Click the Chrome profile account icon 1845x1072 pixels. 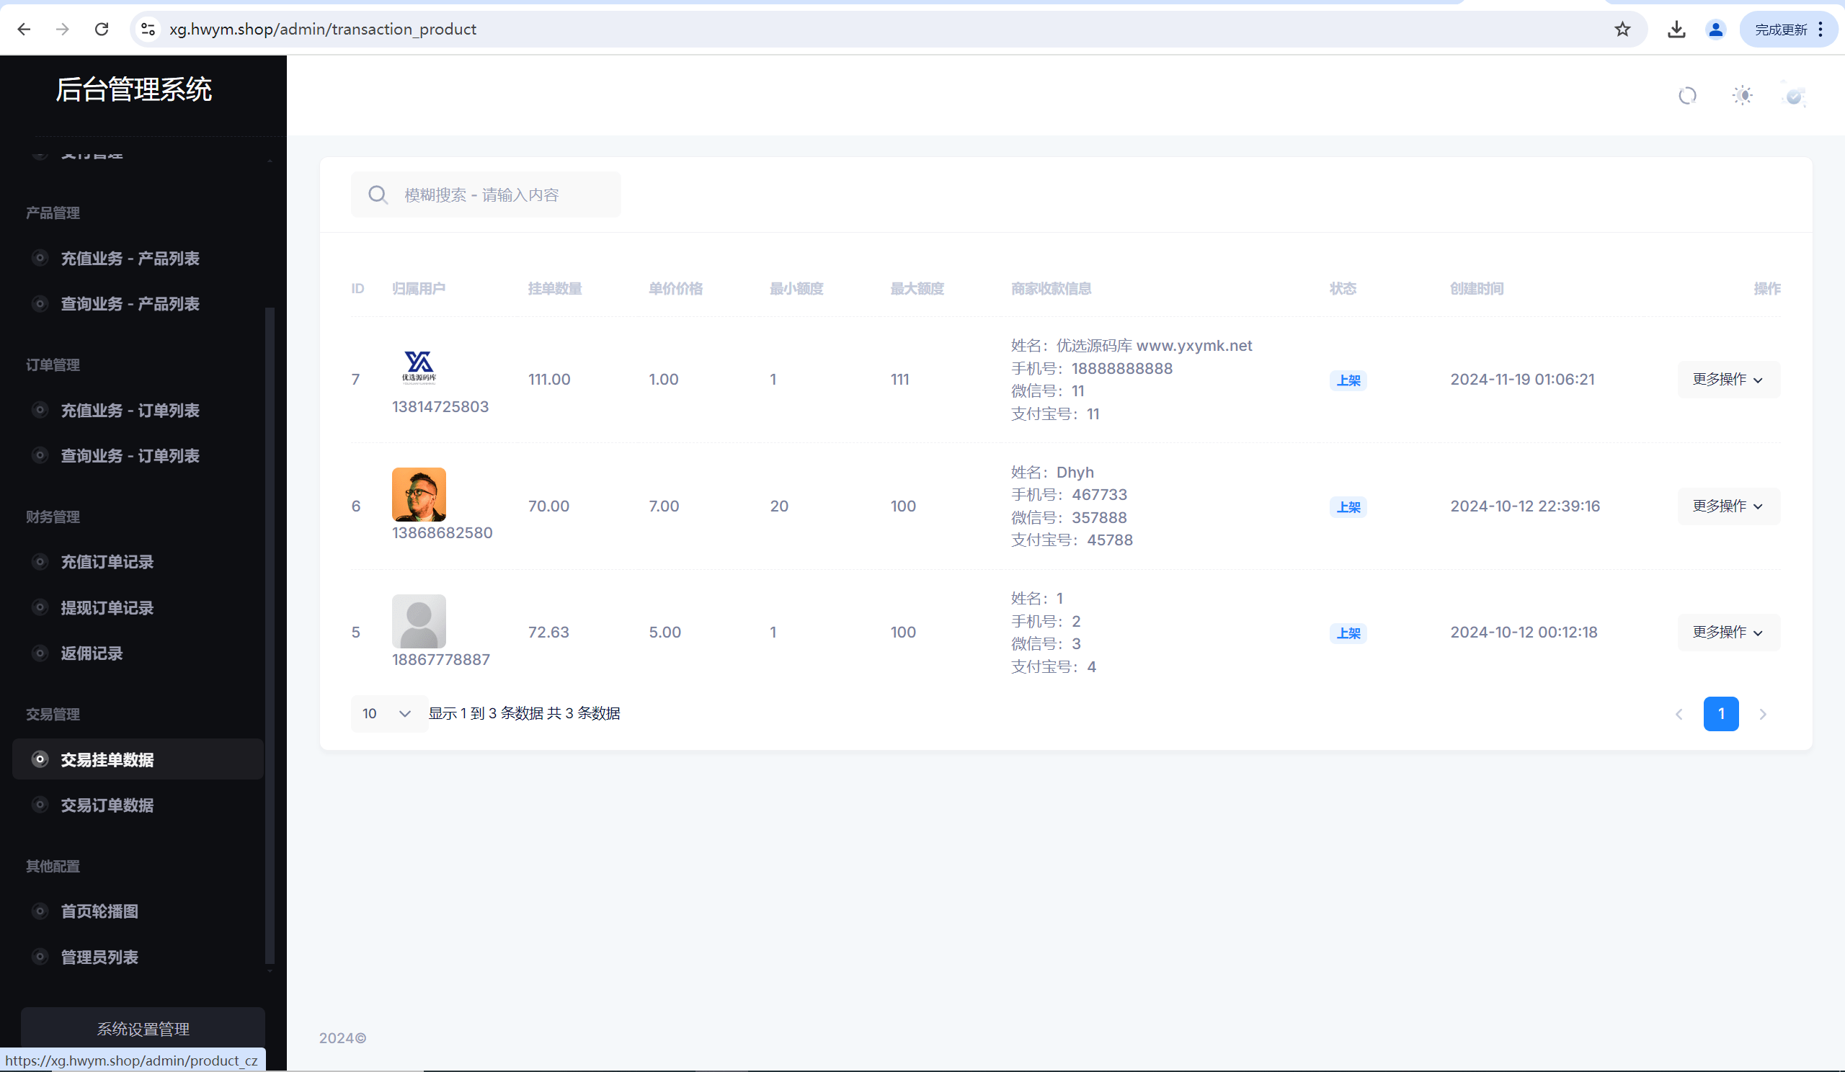(x=1715, y=30)
